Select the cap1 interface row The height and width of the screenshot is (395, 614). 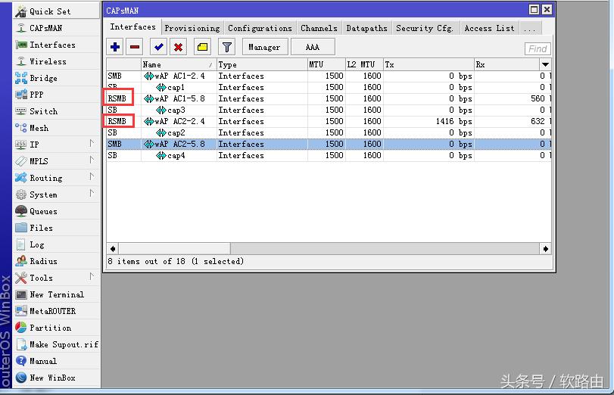click(329, 87)
